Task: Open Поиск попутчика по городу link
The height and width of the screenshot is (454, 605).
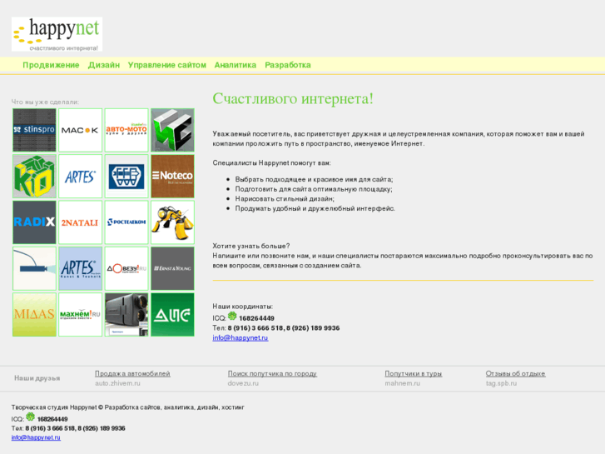Action: coord(272,374)
